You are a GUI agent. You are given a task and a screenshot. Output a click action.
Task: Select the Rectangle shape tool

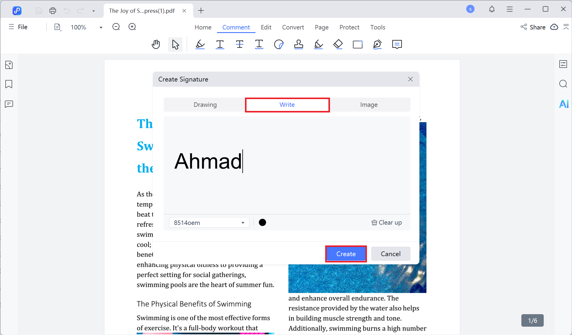click(x=357, y=44)
